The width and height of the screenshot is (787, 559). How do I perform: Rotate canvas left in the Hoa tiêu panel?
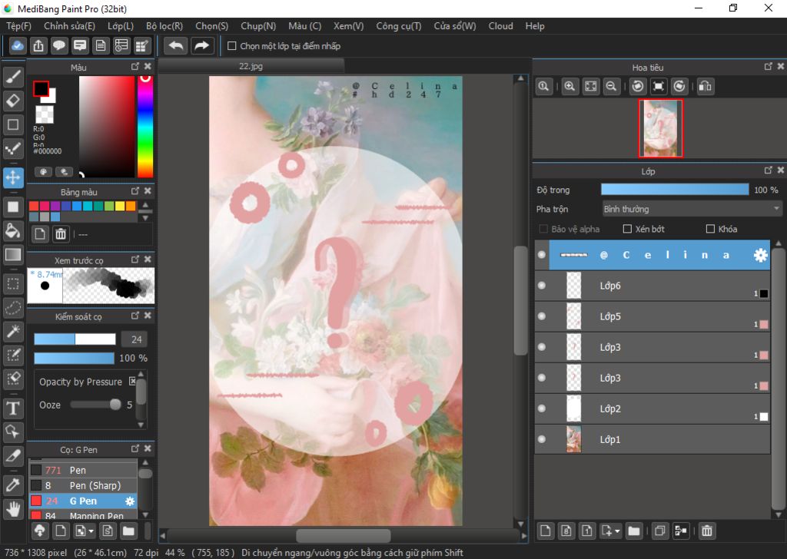pyautogui.click(x=638, y=86)
